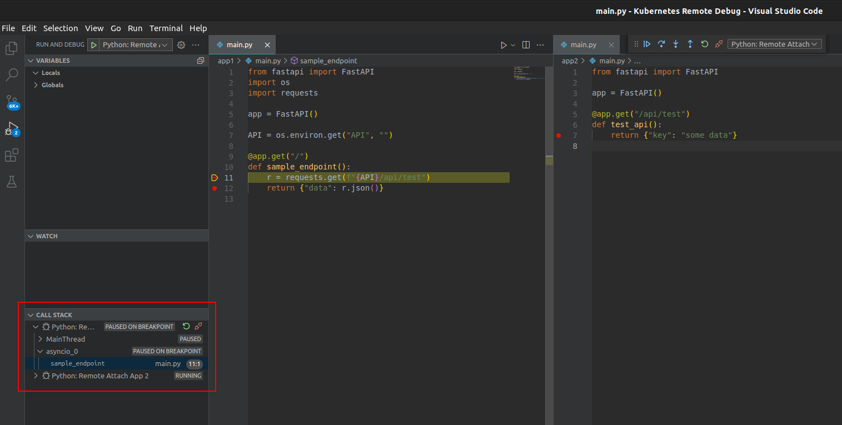Expand the Globals scope

pyautogui.click(x=36, y=85)
